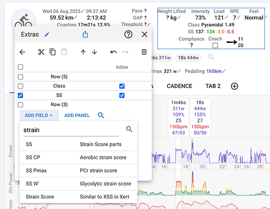Edit Load value pencil
The image size is (270, 209).
[226, 17]
